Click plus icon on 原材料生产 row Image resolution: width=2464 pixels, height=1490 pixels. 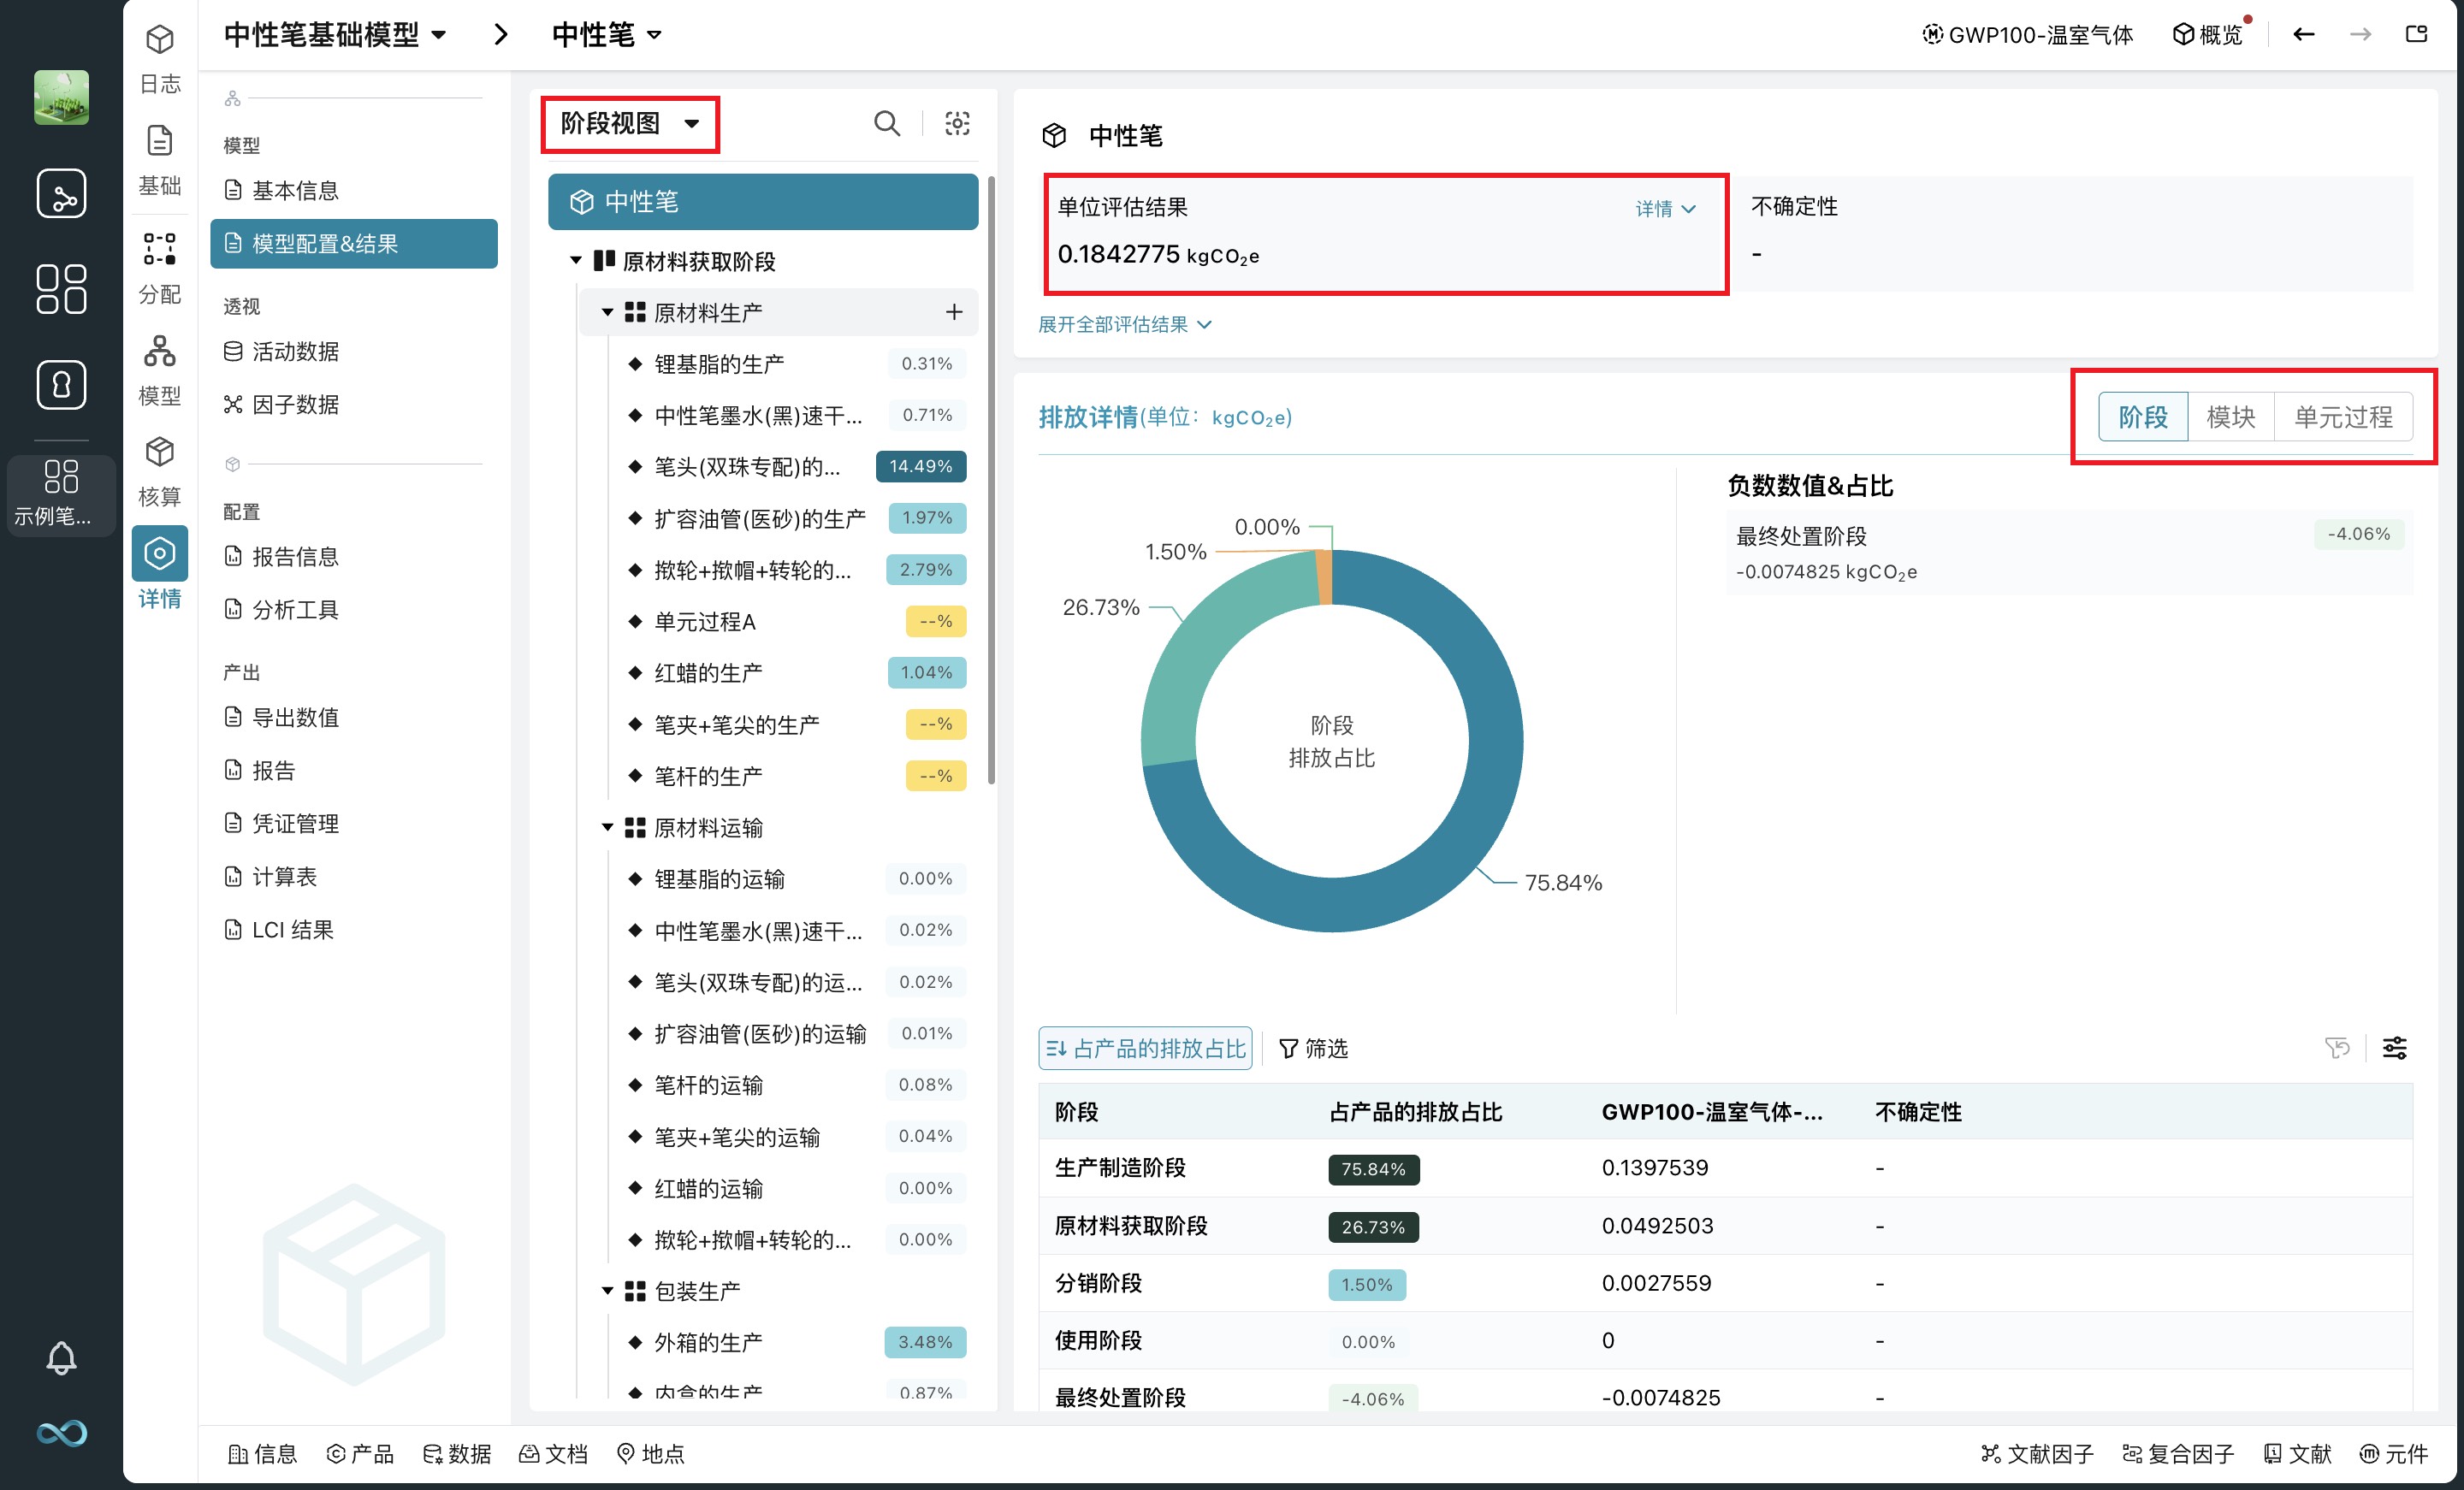[954, 312]
